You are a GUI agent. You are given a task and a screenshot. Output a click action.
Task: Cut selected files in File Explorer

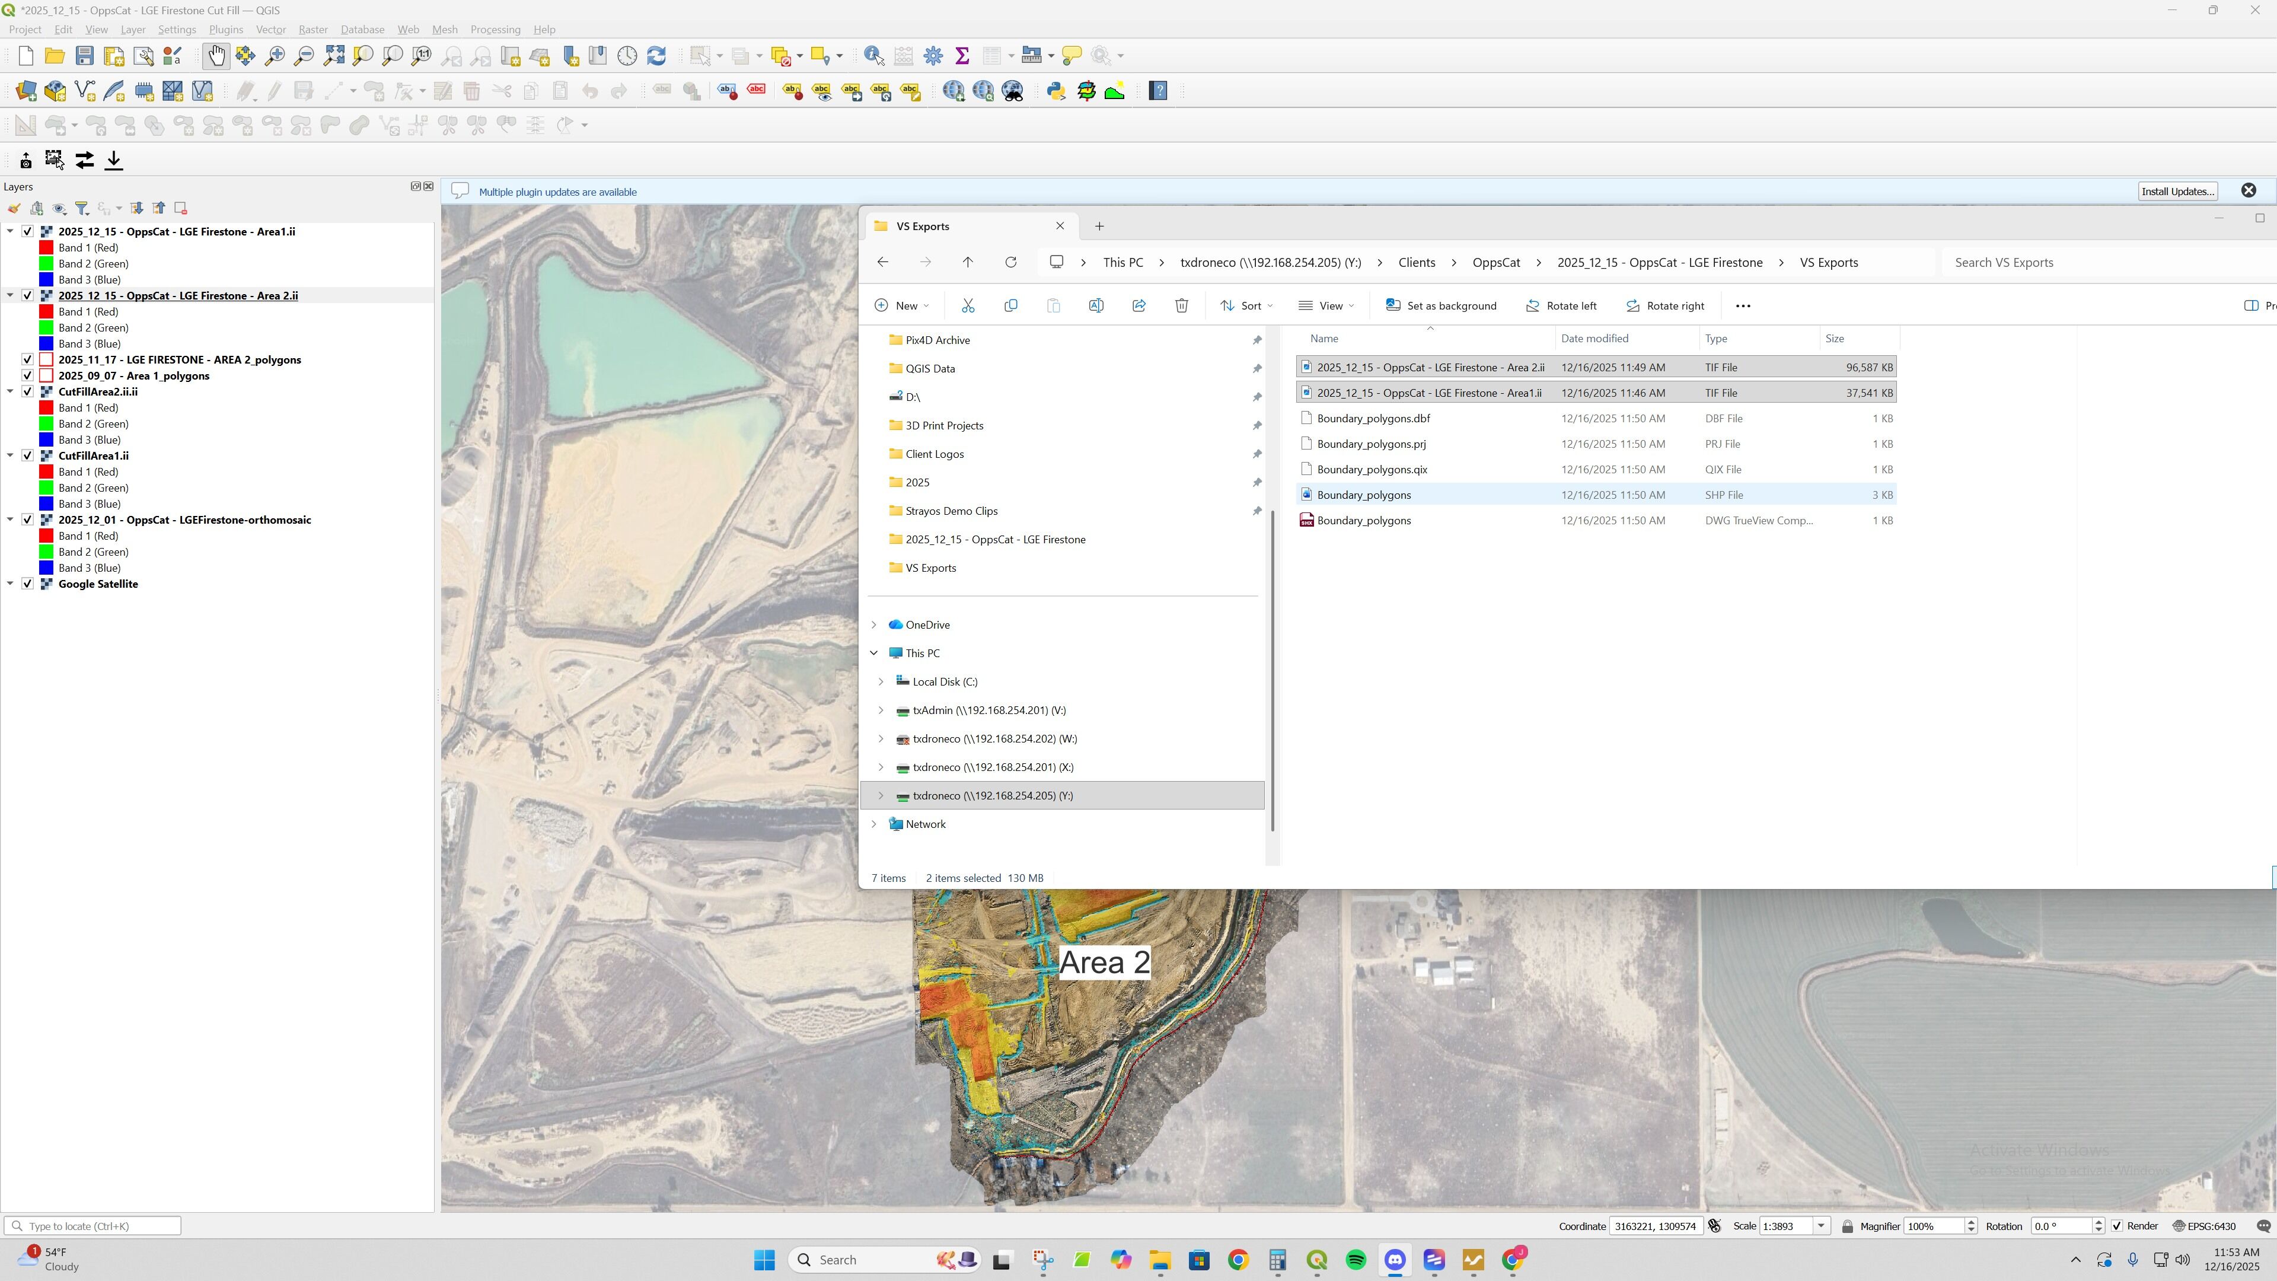(x=968, y=306)
